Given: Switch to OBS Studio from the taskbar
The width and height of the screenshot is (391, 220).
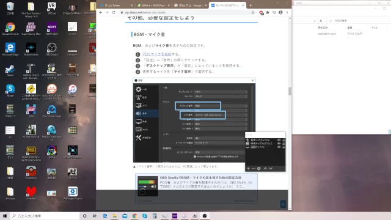Looking at the screenshot, I should 205,216.
